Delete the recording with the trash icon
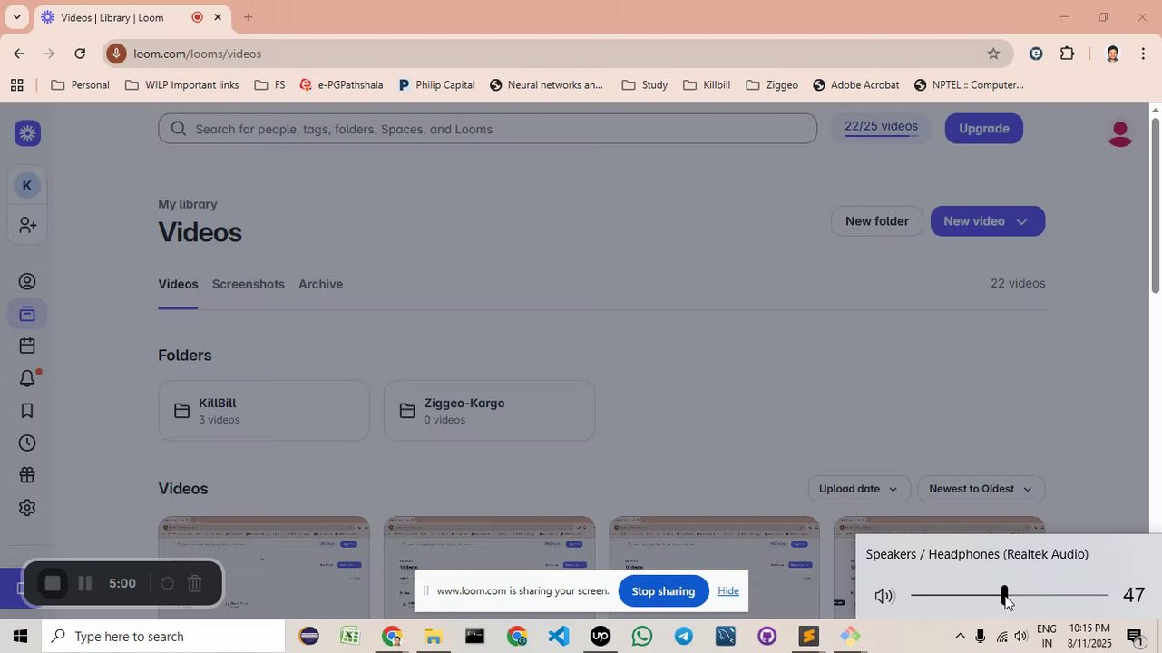This screenshot has height=653, width=1162. pyautogui.click(x=194, y=583)
